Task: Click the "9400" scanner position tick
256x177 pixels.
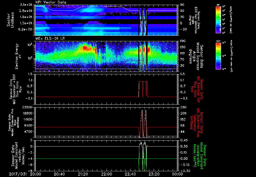Action: [x=28, y=125]
